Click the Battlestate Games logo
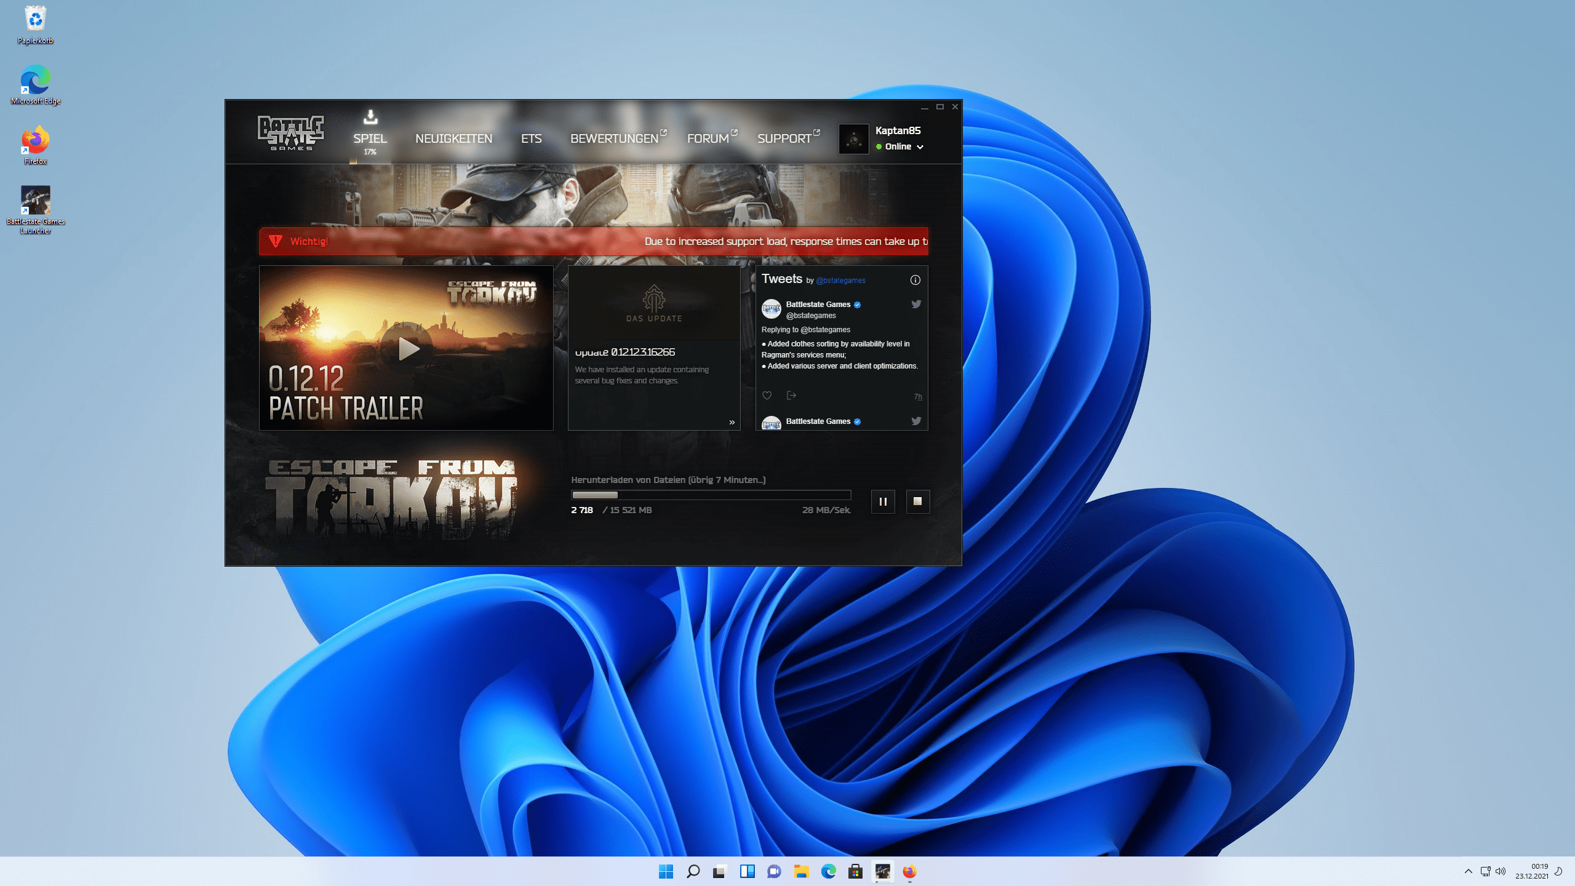 pos(290,133)
